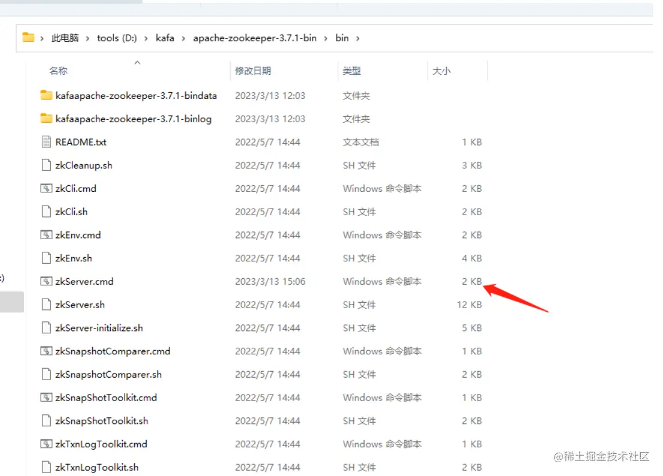Go to apache-zookeeper-3.7.1-bin in address bar

point(255,38)
